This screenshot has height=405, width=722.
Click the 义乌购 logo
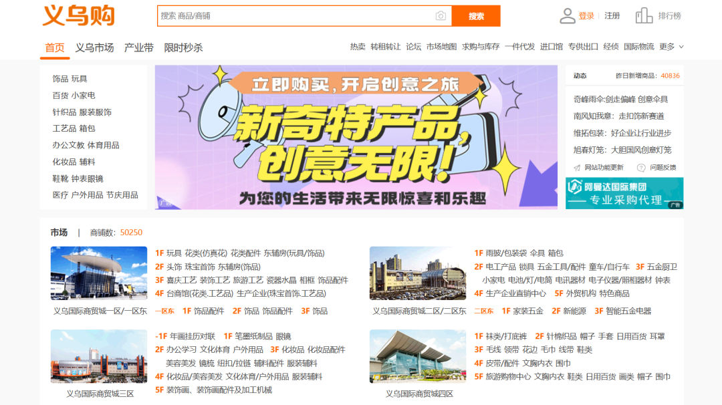click(79, 16)
